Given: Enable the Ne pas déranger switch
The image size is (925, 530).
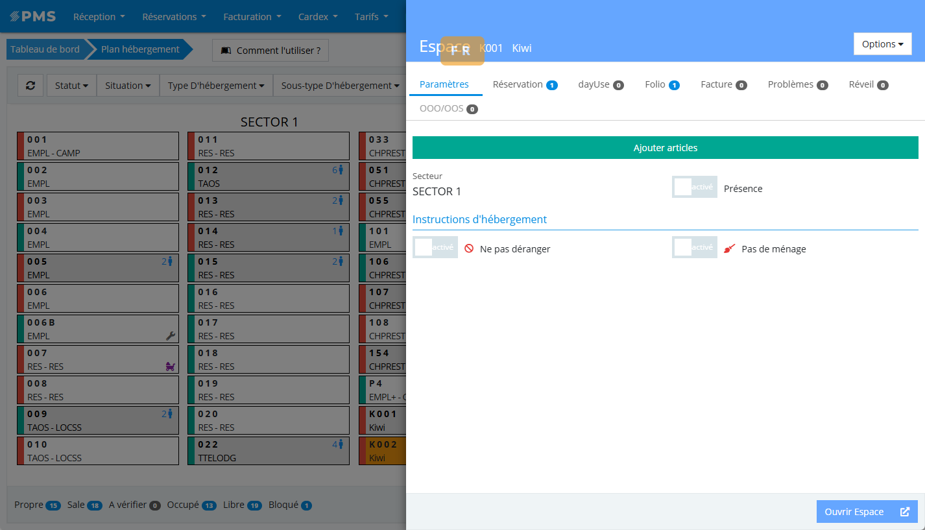Looking at the screenshot, I should coord(435,248).
